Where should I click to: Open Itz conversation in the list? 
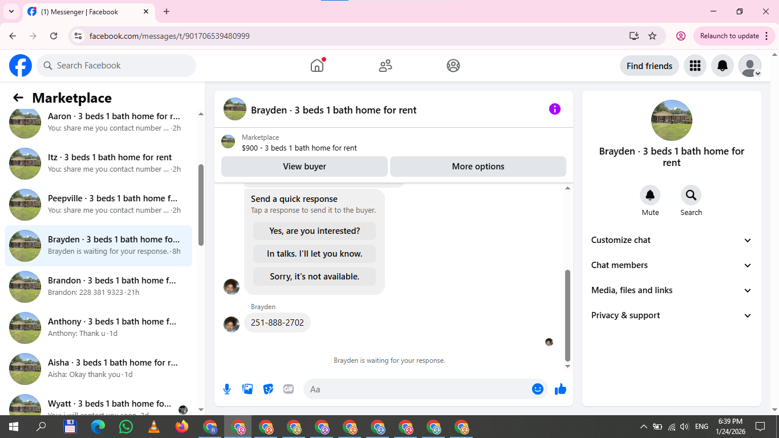tap(98, 163)
